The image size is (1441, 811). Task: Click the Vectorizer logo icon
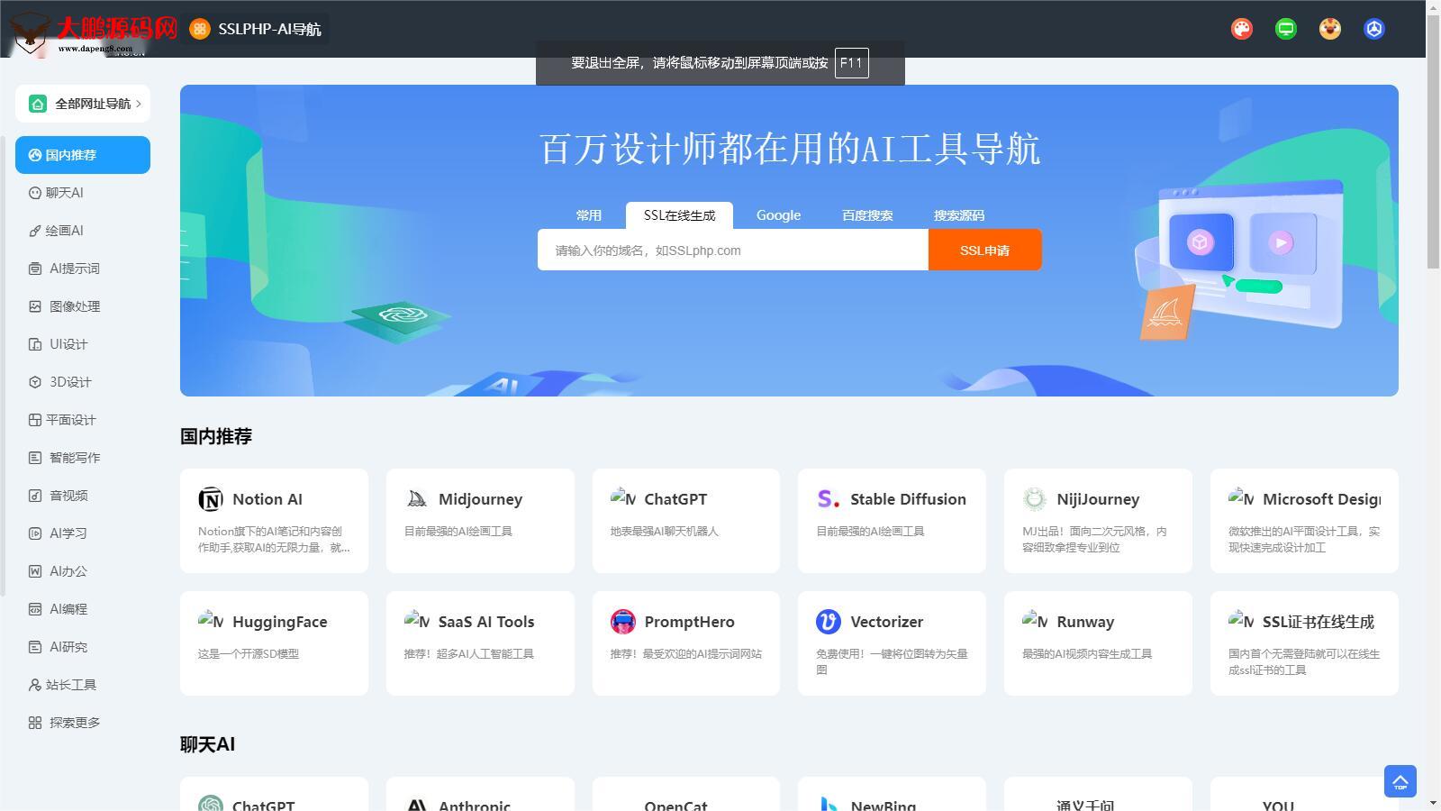829,622
